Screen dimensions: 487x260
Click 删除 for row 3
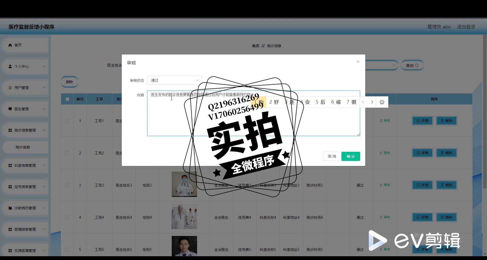[x=446, y=185]
